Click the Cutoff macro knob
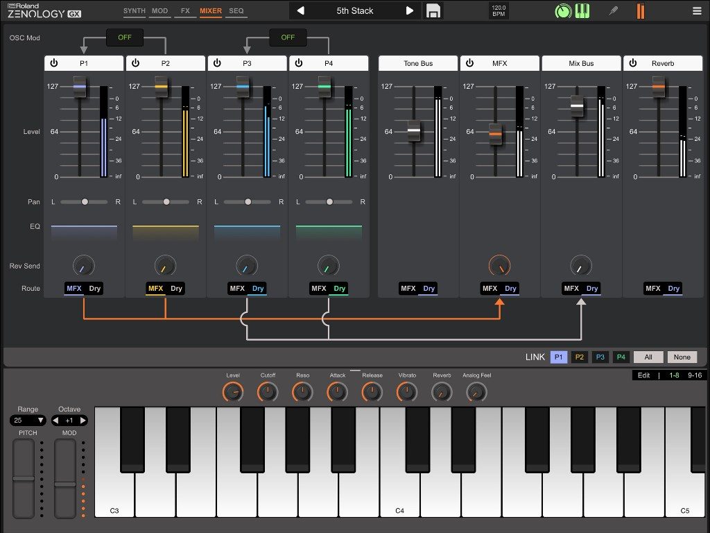This screenshot has height=533, width=710. [x=268, y=392]
